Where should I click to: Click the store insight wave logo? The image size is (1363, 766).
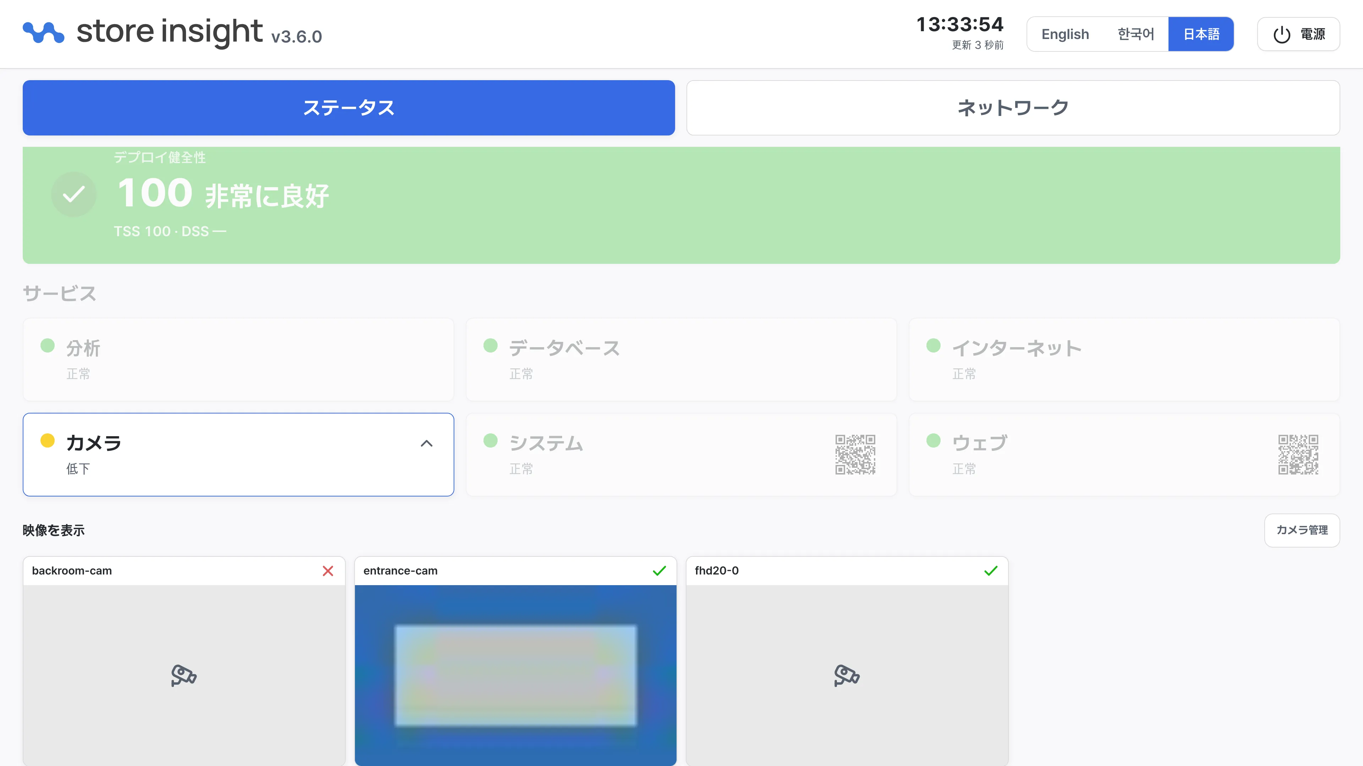[43, 33]
